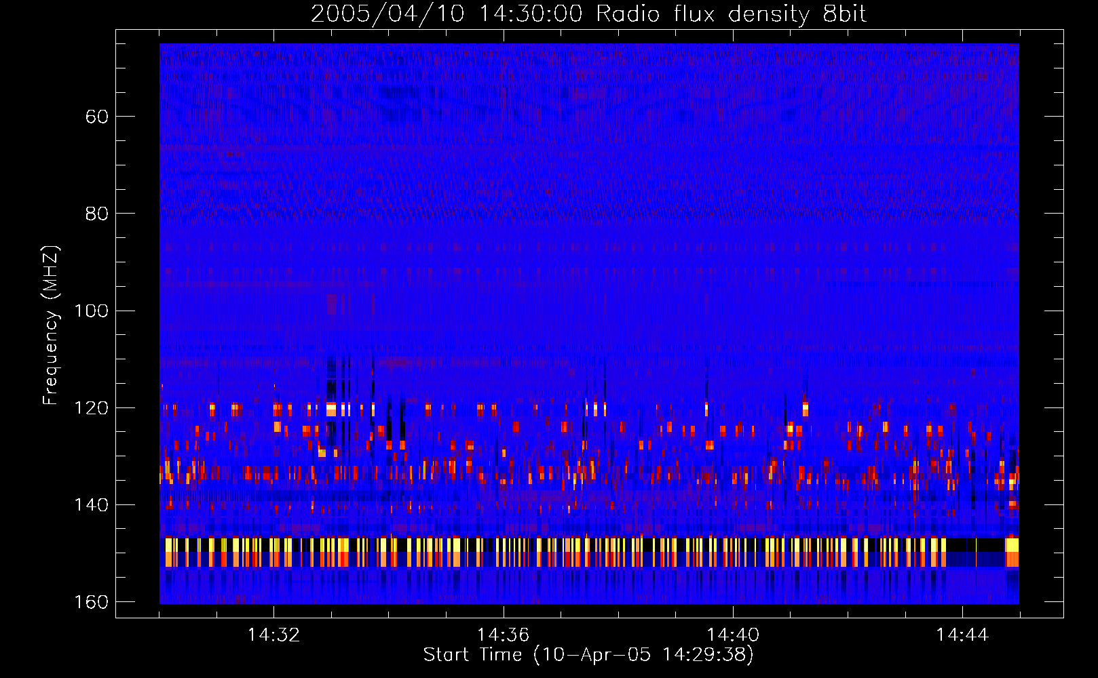Screen dimensions: 1098x678
Task: Click the bright yellow emission band near 150 MHz
Action: point(589,552)
